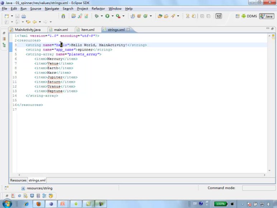Click the Open Perspective icon
Viewport: 277px width, 208px height.
[238, 16]
